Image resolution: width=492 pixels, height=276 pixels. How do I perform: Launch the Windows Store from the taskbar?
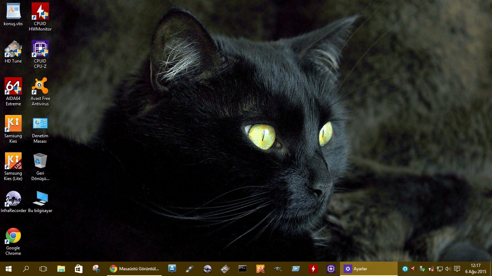point(79,269)
